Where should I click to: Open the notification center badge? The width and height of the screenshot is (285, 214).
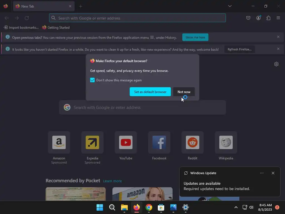277,207
